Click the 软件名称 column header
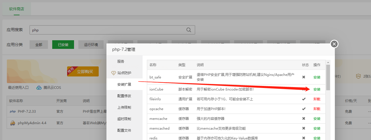 pos(16,101)
